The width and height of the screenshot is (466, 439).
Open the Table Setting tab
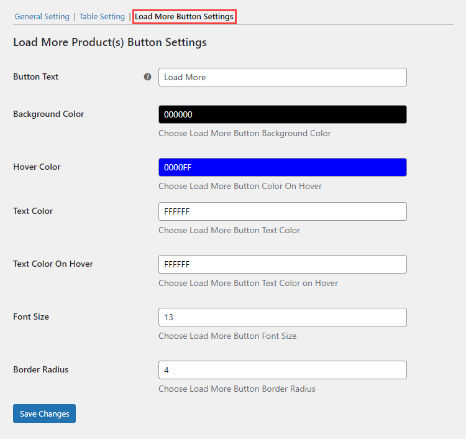[102, 17]
